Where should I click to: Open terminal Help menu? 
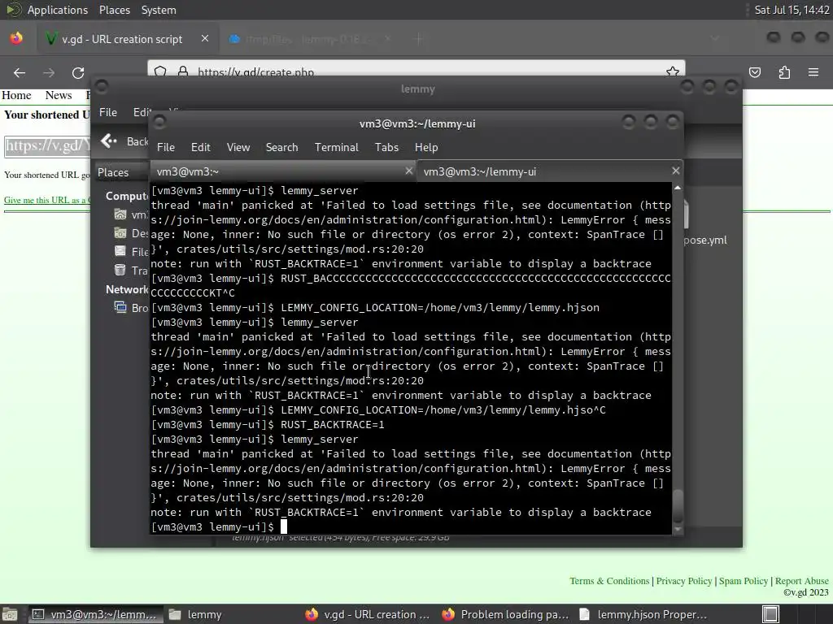(426, 148)
